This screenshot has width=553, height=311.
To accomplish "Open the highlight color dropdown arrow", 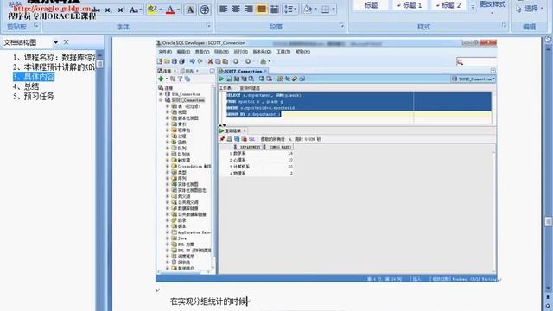I will pos(160,10).
